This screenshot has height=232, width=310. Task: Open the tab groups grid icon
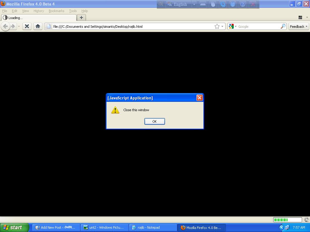coord(300,18)
